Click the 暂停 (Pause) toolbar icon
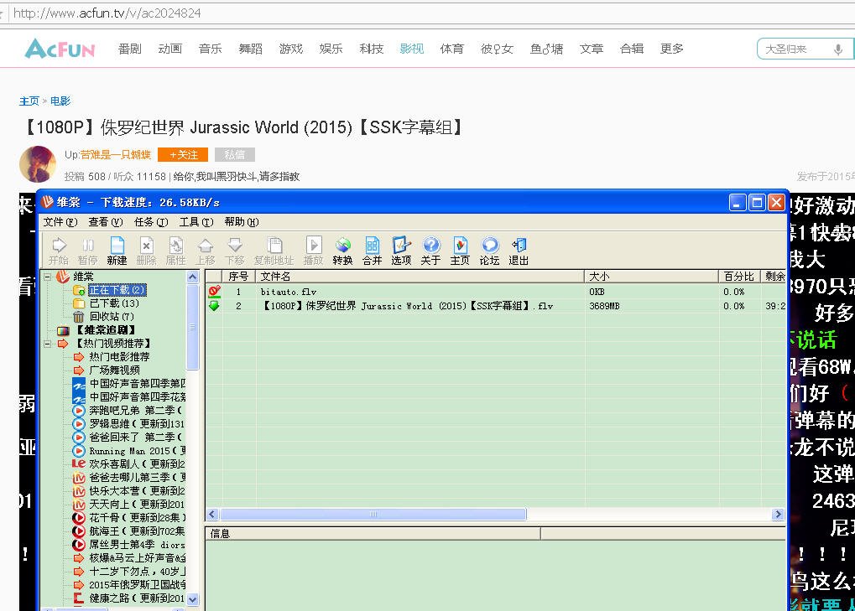This screenshot has height=611, width=855. pos(87,247)
